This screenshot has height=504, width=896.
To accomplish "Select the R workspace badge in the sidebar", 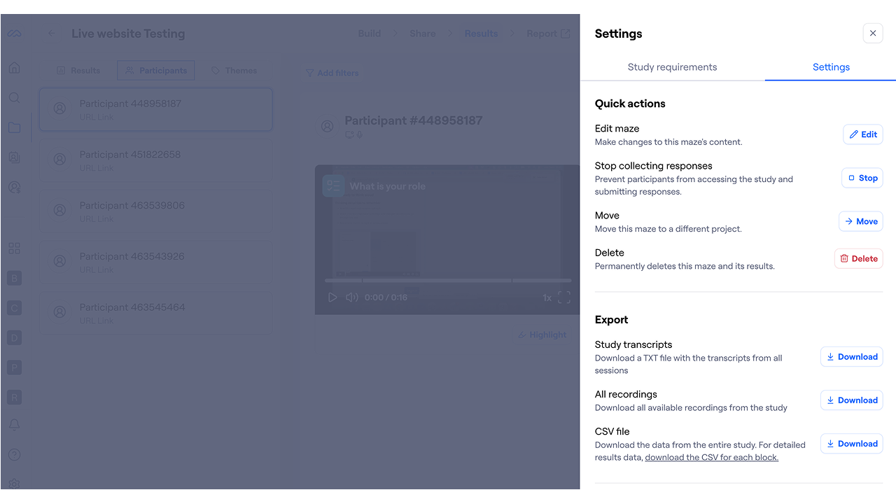I will click(15, 398).
